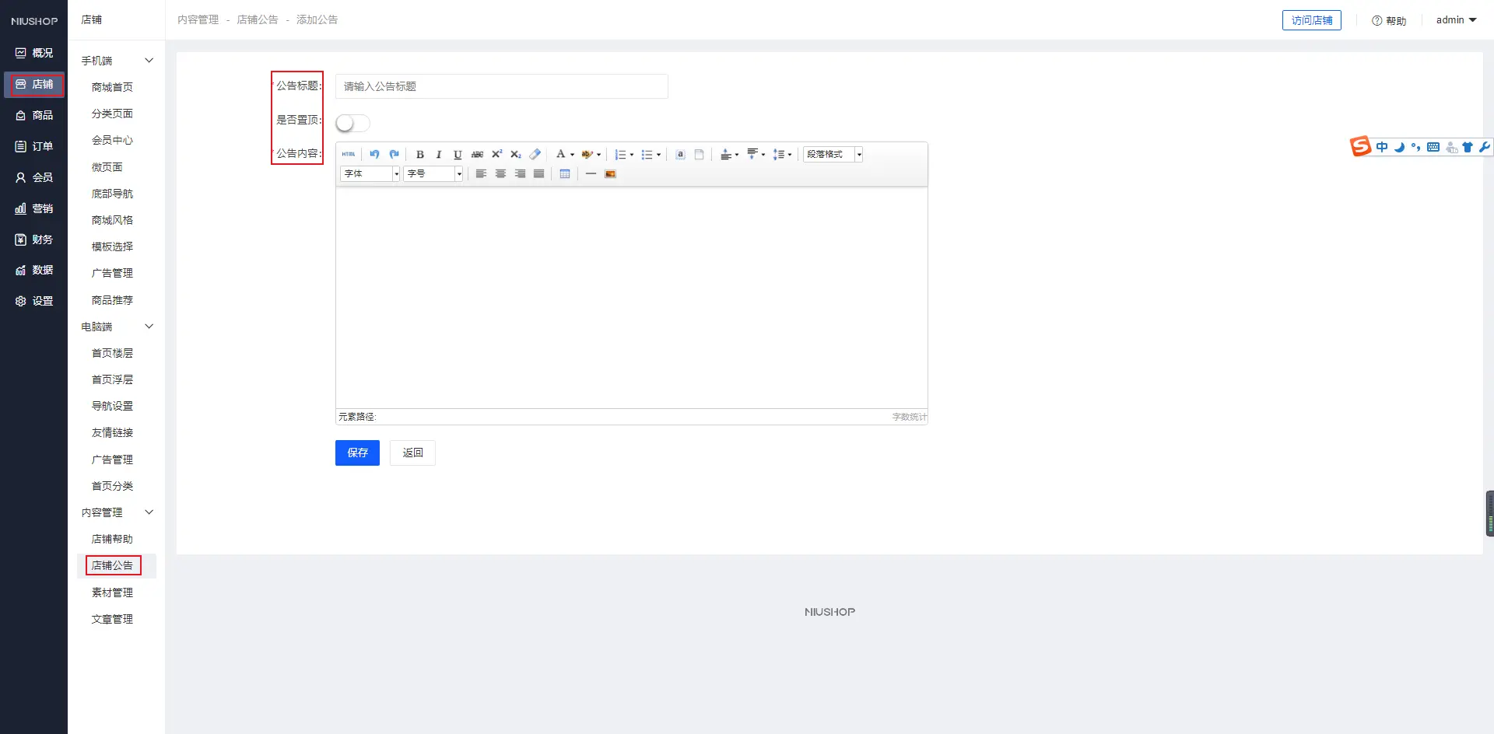1494x734 pixels.
Task: Toggle bold formatting in the editor
Action: [x=420, y=155]
